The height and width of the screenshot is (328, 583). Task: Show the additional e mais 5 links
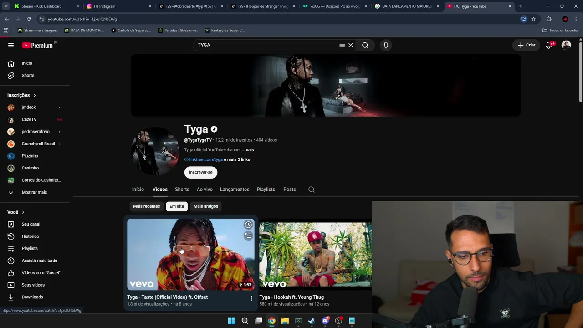coord(237,159)
